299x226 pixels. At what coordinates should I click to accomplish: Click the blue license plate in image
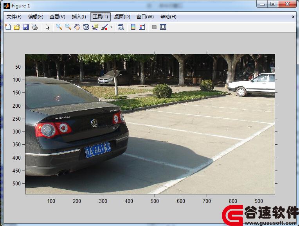(98, 150)
